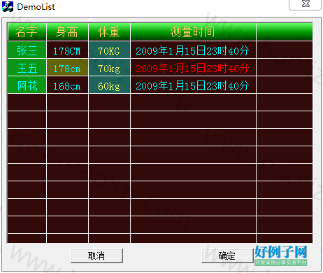Screen dimensions: 323x273
Task: Select the name cell 张三
Action: click(x=27, y=50)
